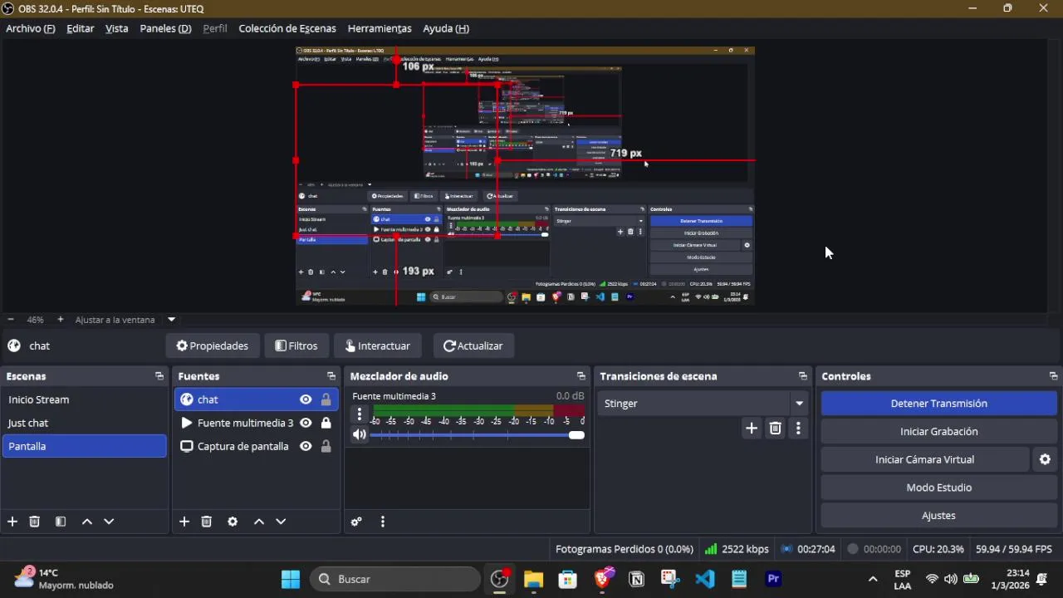Zoom out preview with minus icon
The image size is (1063, 598).
tap(10, 319)
